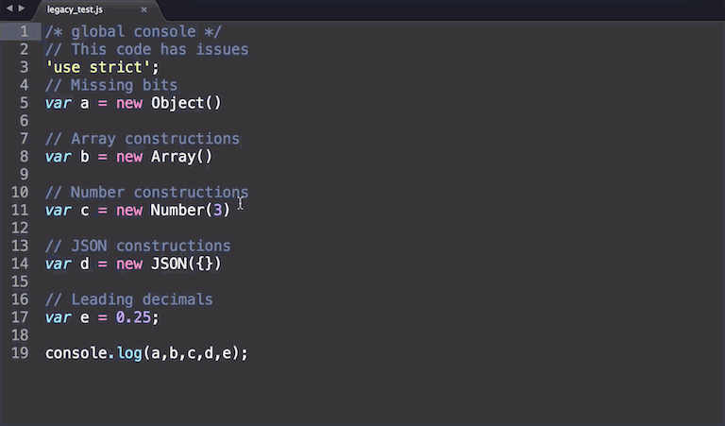725x426 pixels.
Task: Switch to the legacy_test.js tab
Action: point(75,9)
